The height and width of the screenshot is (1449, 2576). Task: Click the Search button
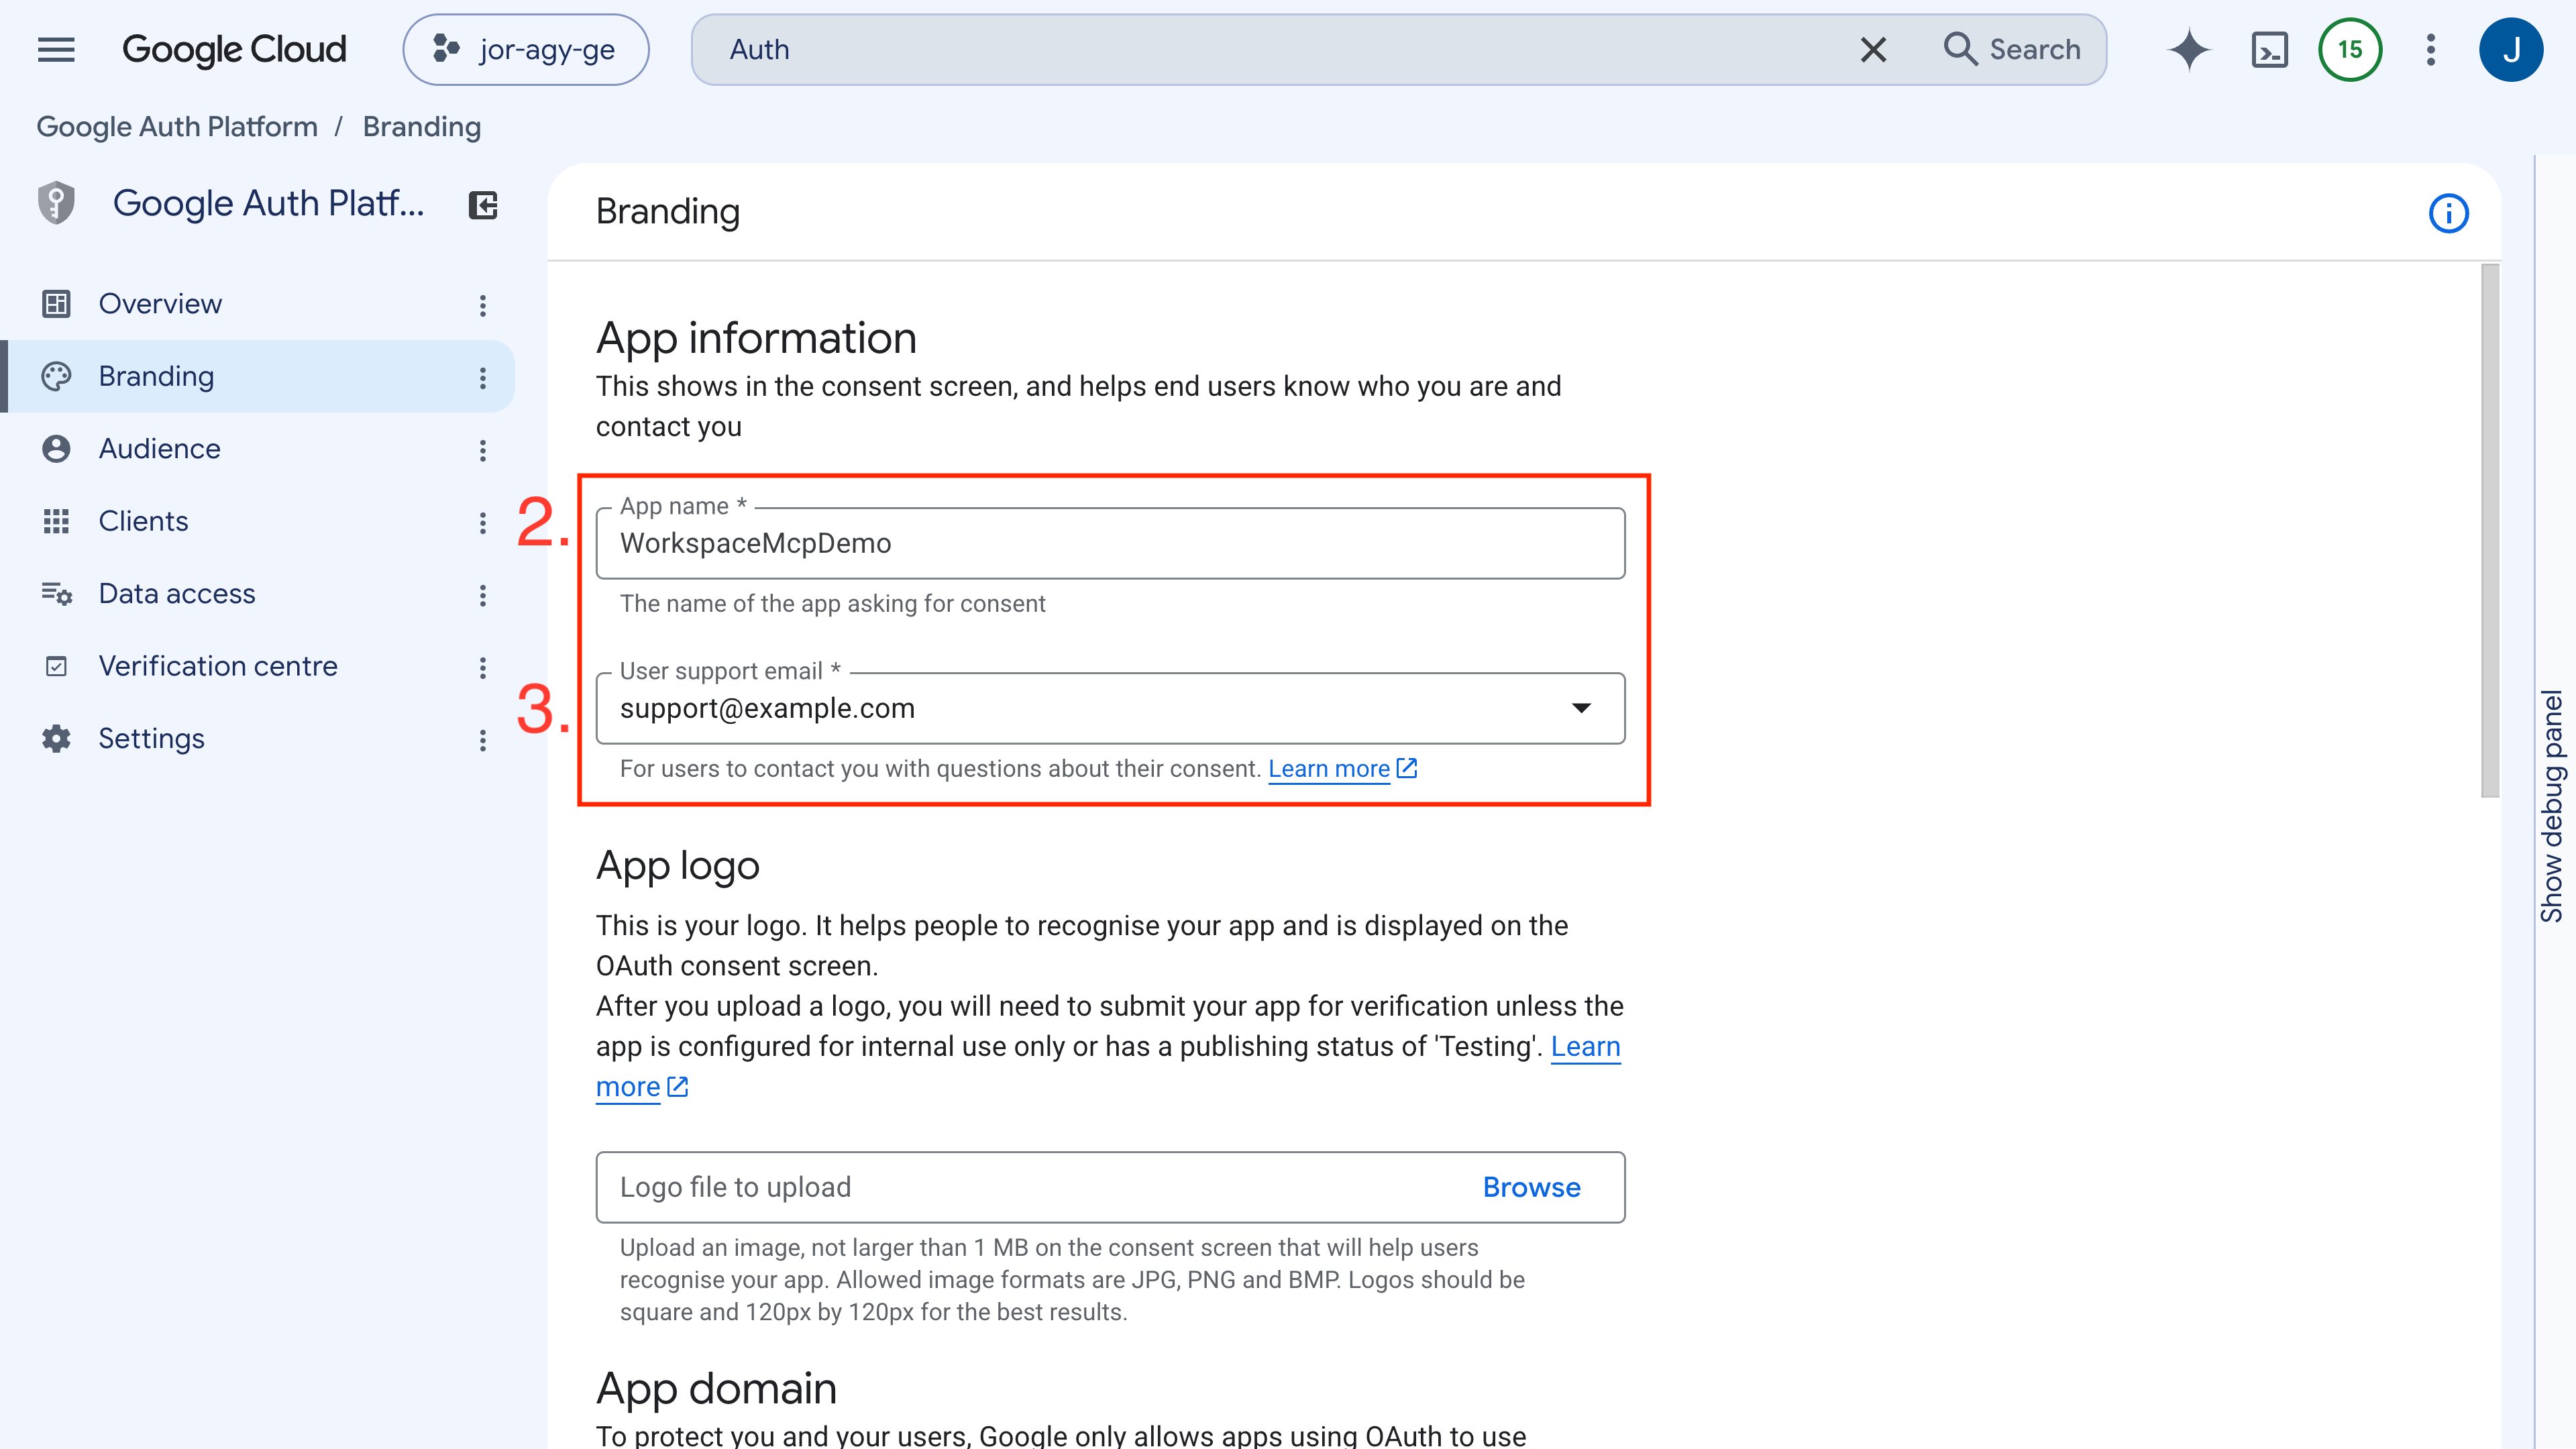[2012, 49]
